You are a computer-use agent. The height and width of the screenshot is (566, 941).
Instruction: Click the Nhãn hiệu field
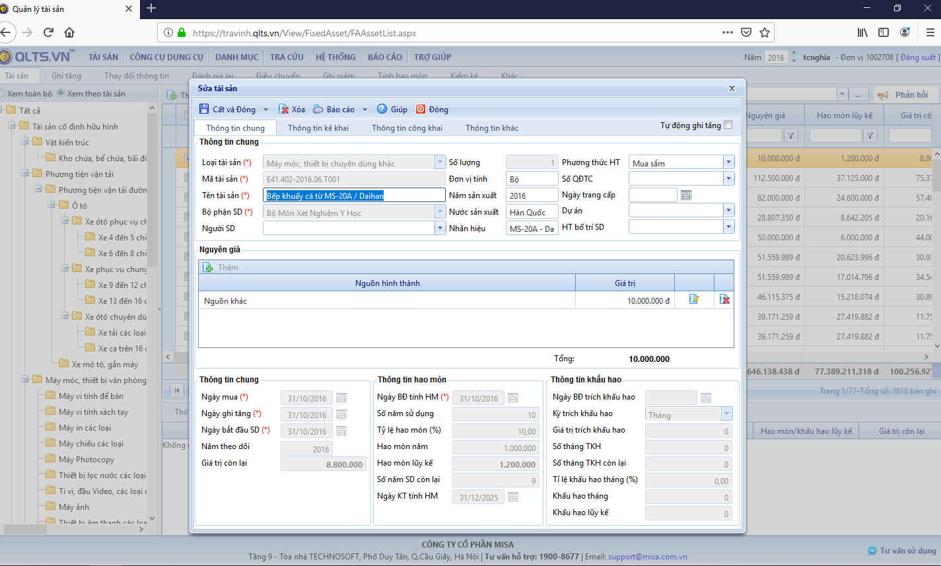(532, 229)
